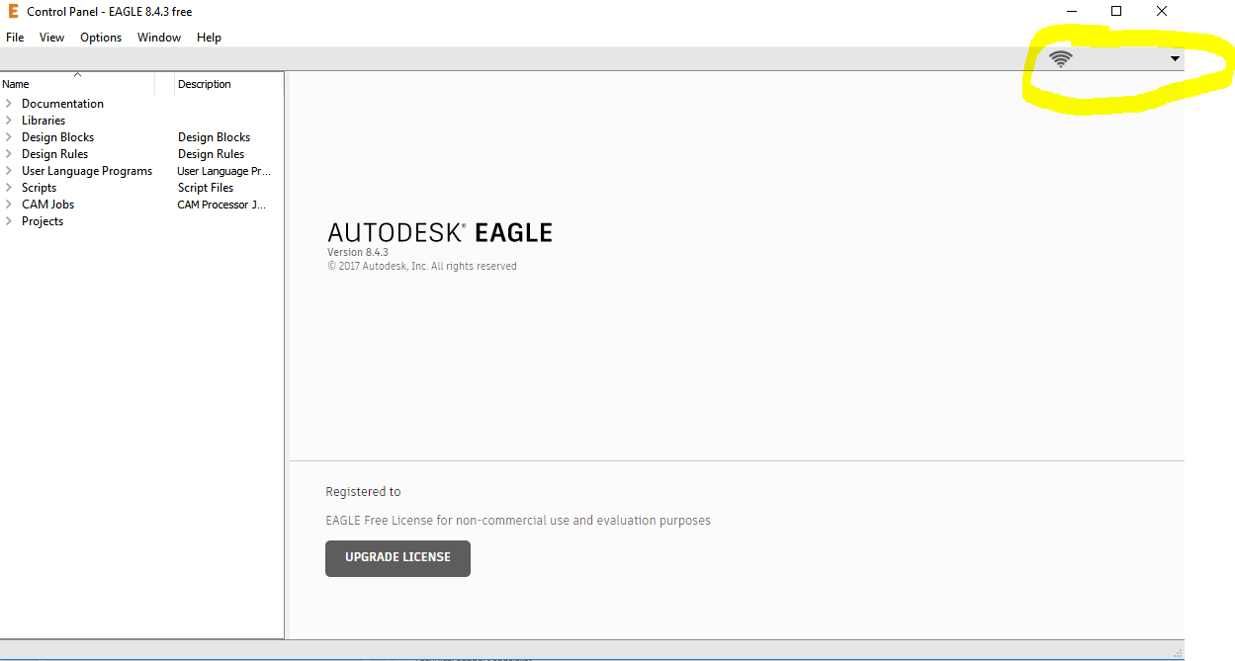The width and height of the screenshot is (1235, 661).
Task: Click 'Version 8.4.3' text
Action: 358,252
